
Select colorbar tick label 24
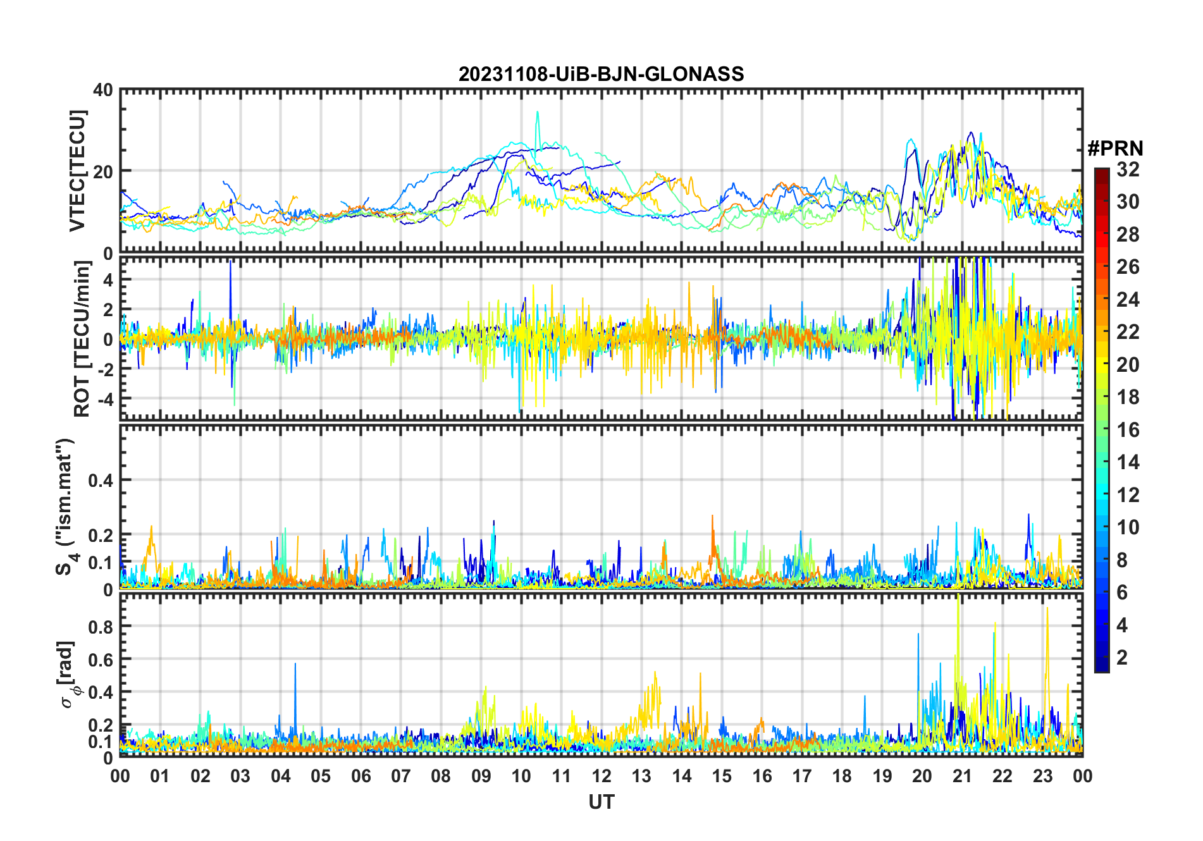1128,300
